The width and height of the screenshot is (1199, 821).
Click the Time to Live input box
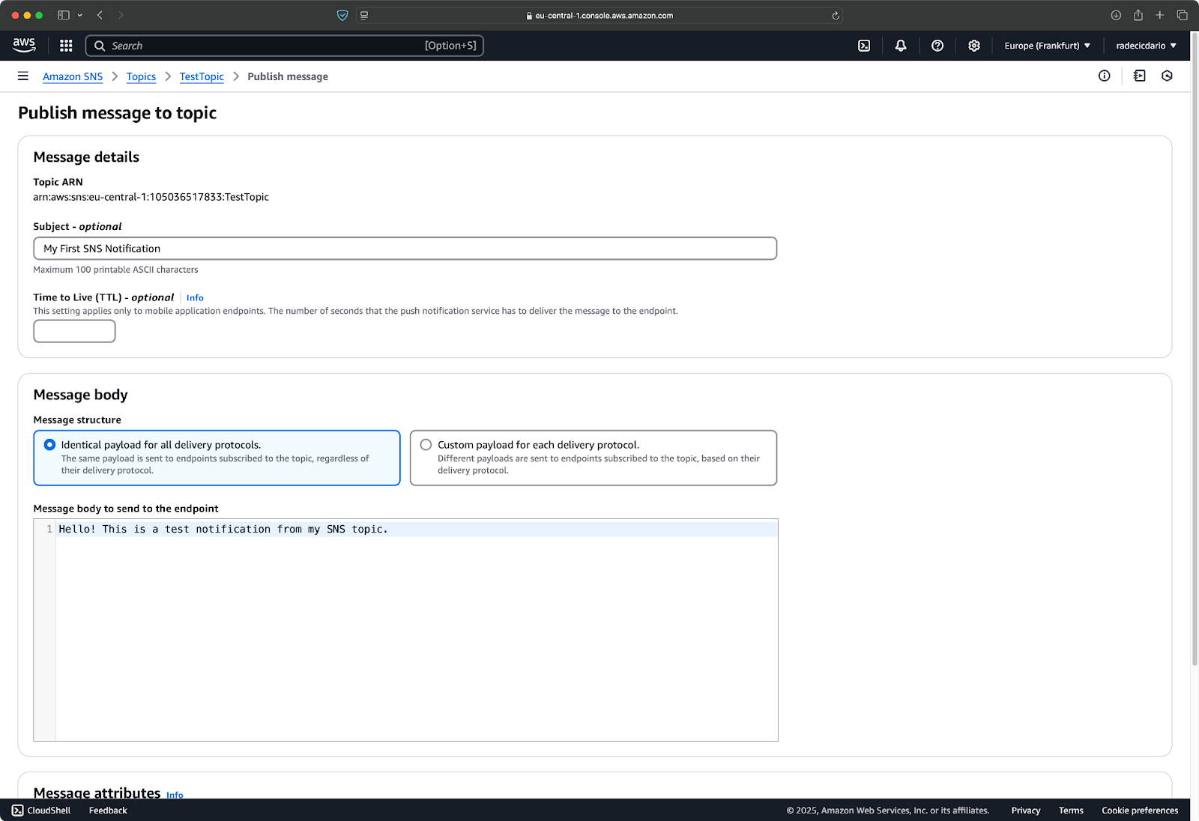click(74, 331)
